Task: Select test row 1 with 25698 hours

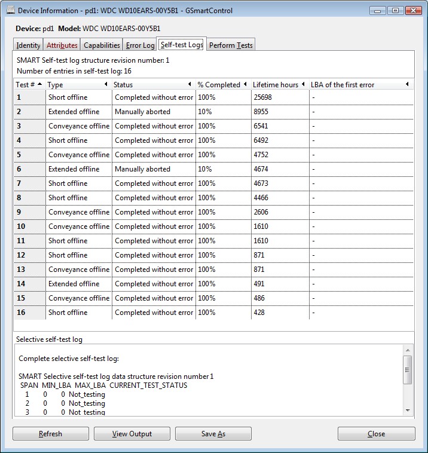Action: click(x=213, y=97)
